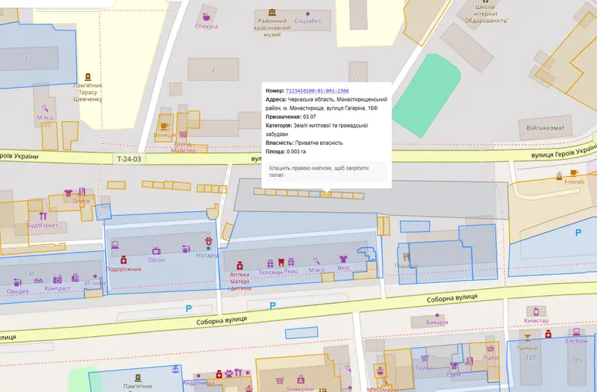
Task: Click the Піцерія restaurant icon
Action: click(x=406, y=257)
